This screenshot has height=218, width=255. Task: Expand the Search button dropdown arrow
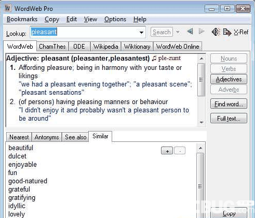(178, 32)
